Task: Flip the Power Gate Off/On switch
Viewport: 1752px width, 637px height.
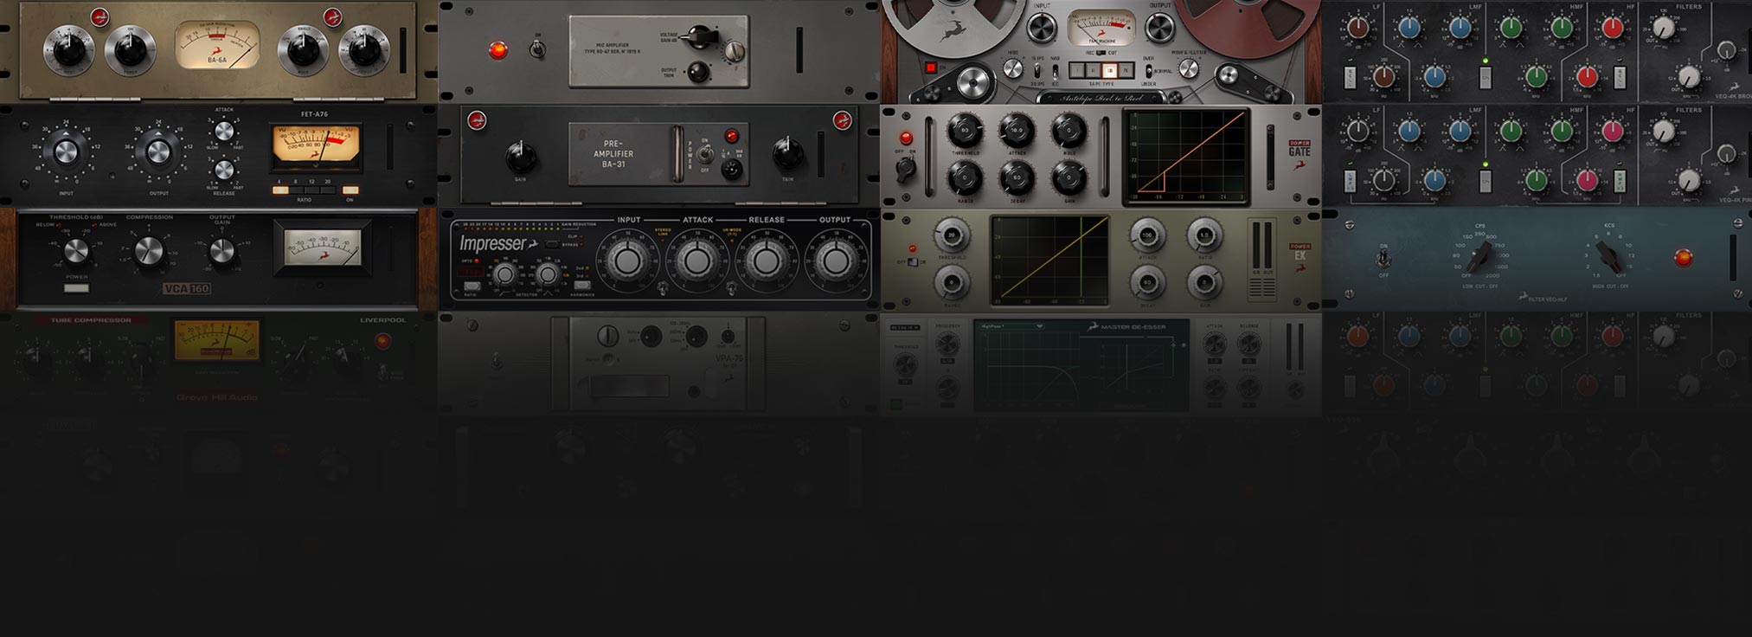Action: pos(905,169)
